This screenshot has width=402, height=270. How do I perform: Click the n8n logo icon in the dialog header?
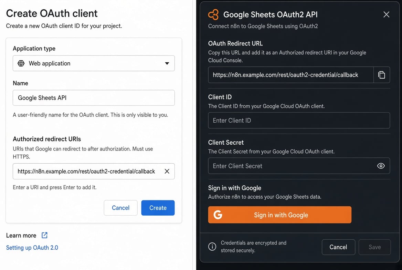pyautogui.click(x=213, y=14)
